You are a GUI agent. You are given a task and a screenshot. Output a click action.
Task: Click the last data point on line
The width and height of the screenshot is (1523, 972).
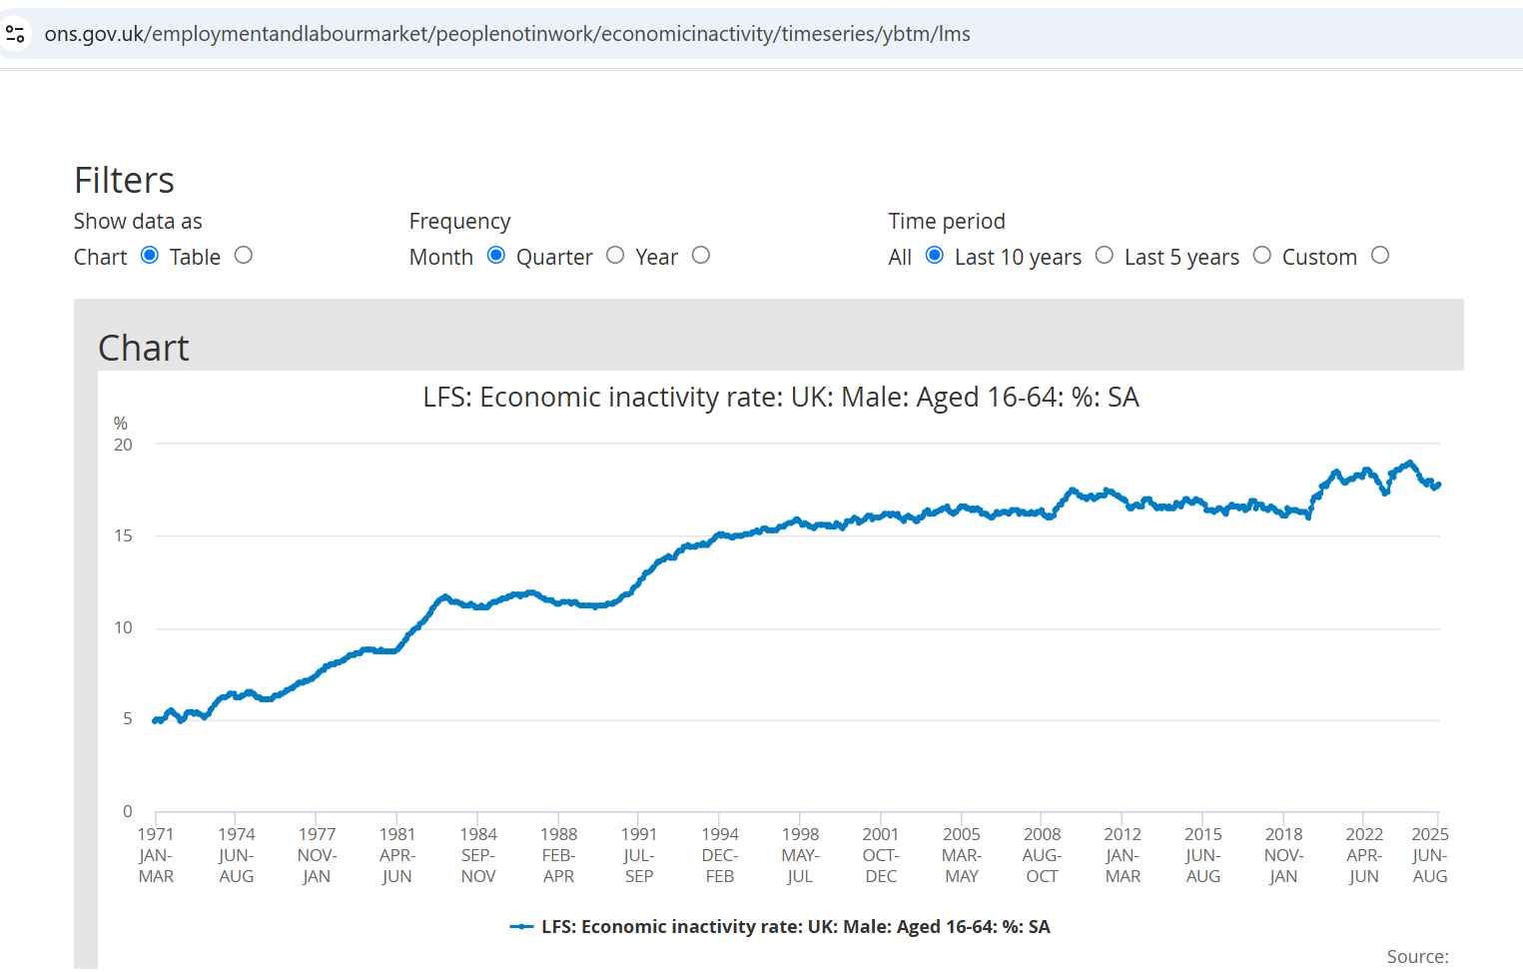pos(1437,485)
